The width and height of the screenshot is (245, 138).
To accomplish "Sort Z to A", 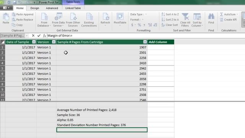I will (170, 20).
